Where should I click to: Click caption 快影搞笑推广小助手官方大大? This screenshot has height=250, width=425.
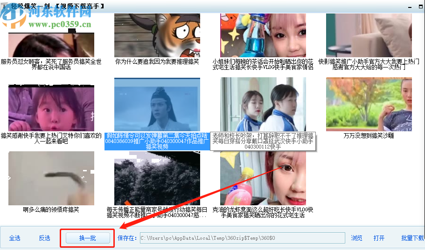tap(369, 64)
